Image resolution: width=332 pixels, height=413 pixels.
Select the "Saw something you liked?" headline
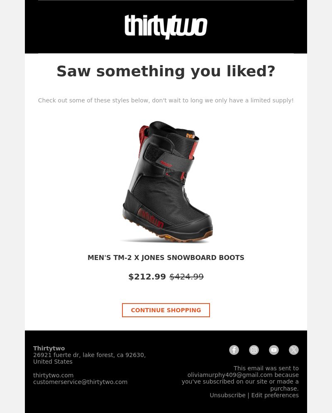pos(166,71)
